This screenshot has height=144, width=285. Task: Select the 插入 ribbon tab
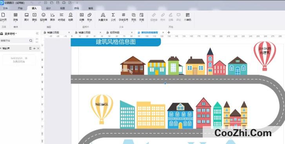(x=34, y=8)
